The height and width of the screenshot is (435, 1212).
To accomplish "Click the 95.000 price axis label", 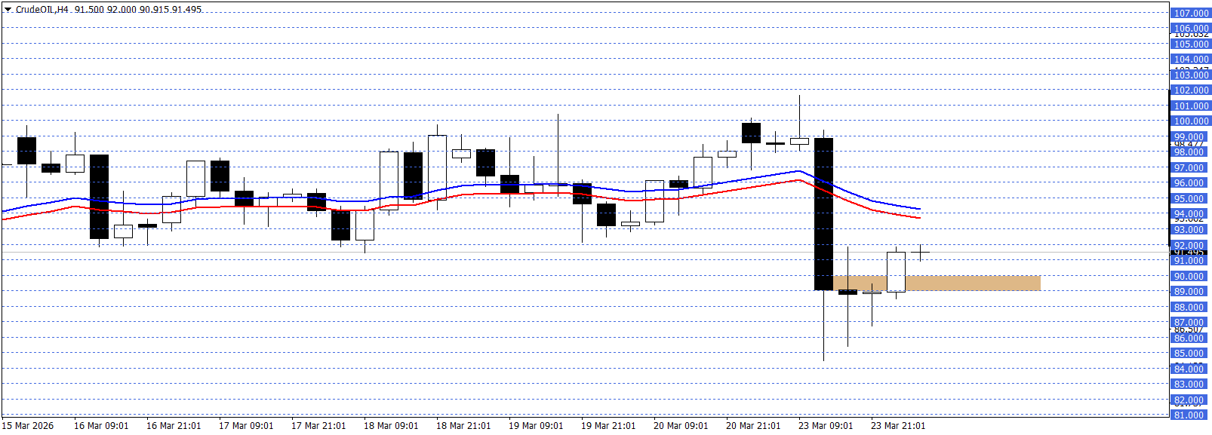I will tap(1189, 199).
